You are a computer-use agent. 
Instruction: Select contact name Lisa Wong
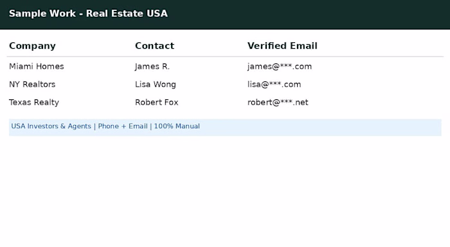point(156,85)
